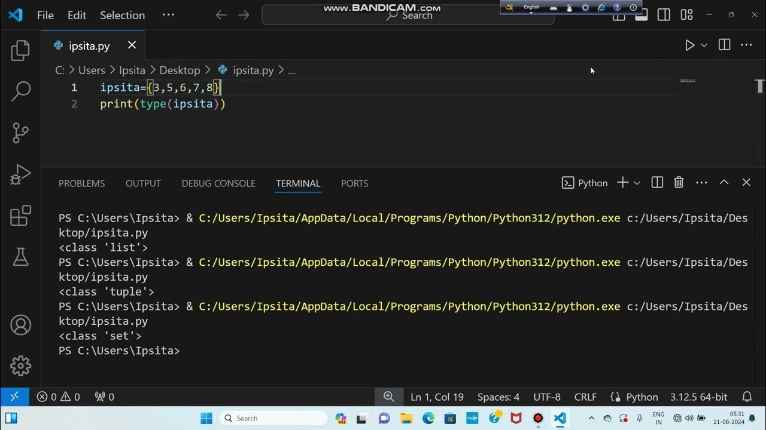Go forward with the right navigation arrow
The height and width of the screenshot is (430, 766).
click(x=244, y=15)
